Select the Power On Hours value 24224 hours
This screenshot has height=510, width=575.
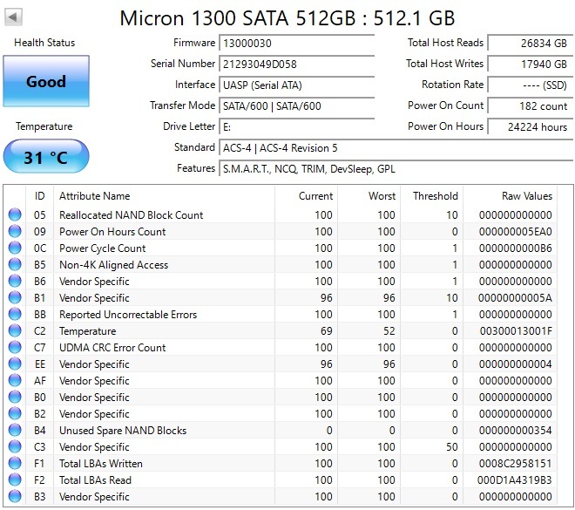click(531, 126)
